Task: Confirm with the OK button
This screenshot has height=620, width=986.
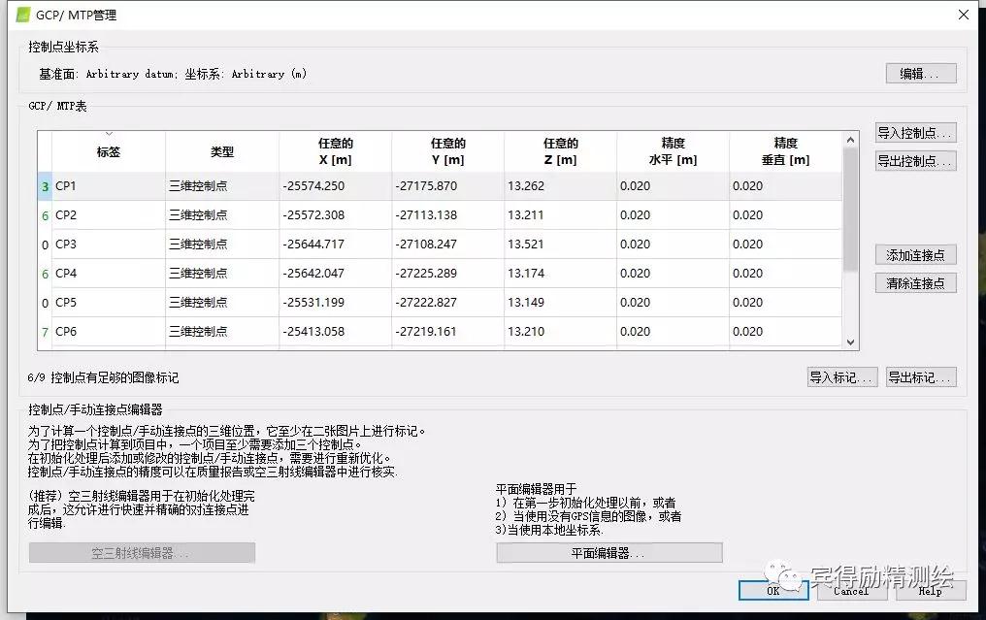Action: pyautogui.click(x=772, y=590)
